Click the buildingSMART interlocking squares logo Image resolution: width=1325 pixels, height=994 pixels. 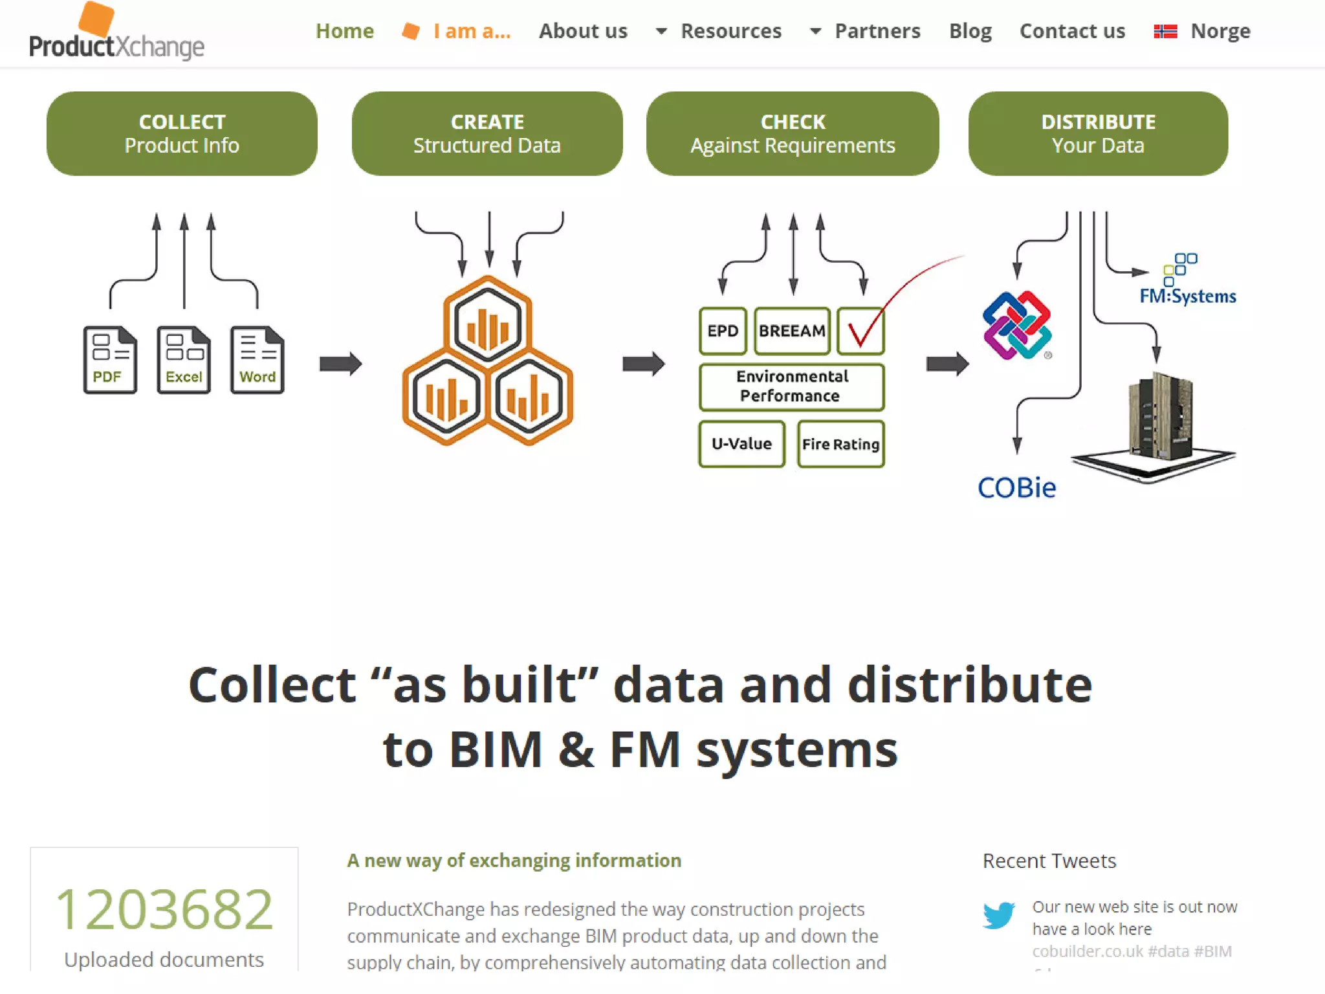pos(1016,325)
